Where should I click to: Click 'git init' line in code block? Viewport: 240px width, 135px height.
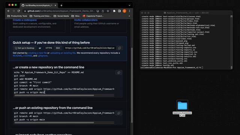19,76
